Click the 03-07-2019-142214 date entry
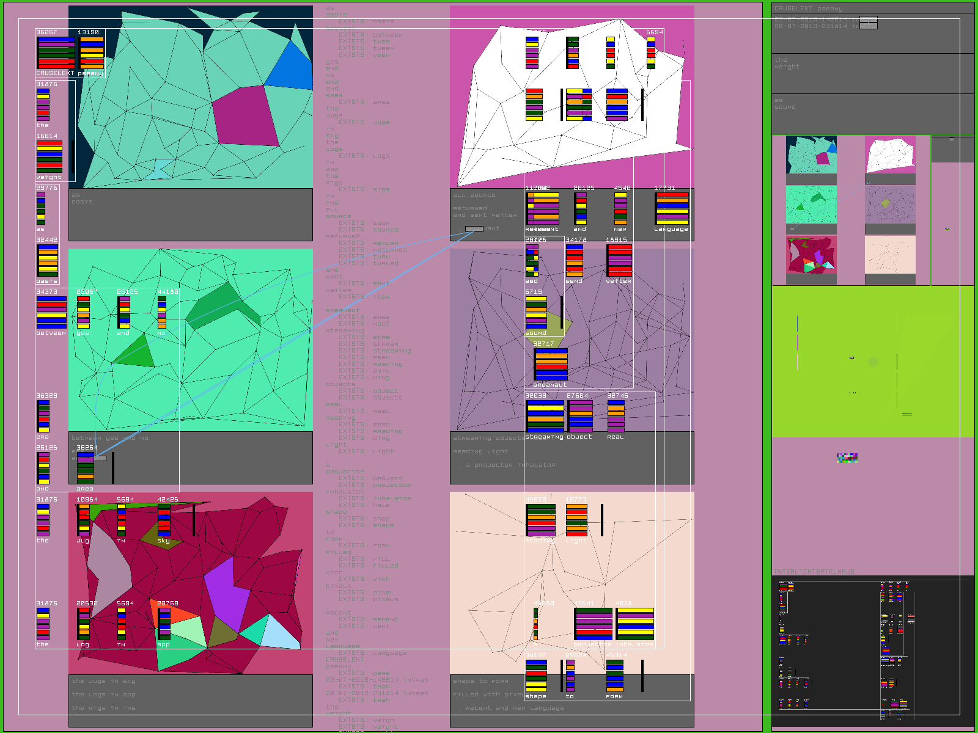 click(825, 20)
